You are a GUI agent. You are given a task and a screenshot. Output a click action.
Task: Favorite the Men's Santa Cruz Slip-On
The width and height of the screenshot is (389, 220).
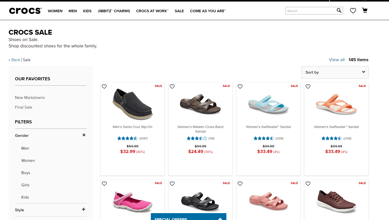[104, 86]
